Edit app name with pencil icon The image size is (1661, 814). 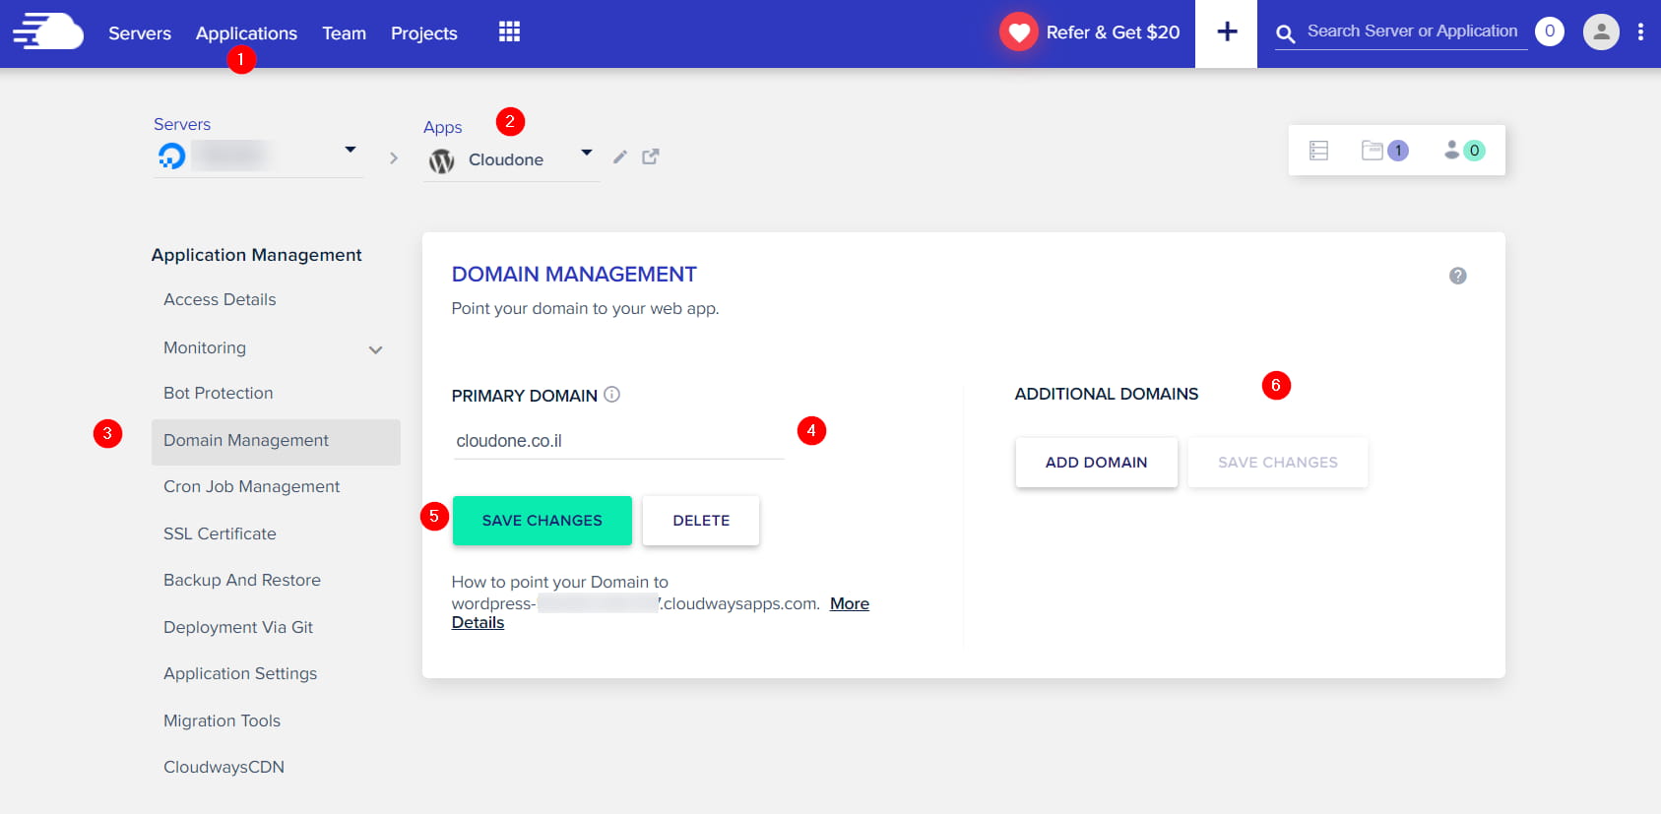620,157
